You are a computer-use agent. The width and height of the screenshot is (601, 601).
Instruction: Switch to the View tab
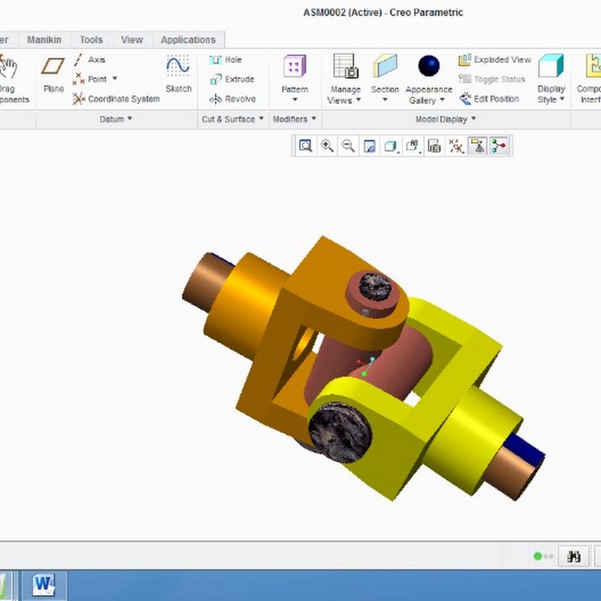(132, 40)
